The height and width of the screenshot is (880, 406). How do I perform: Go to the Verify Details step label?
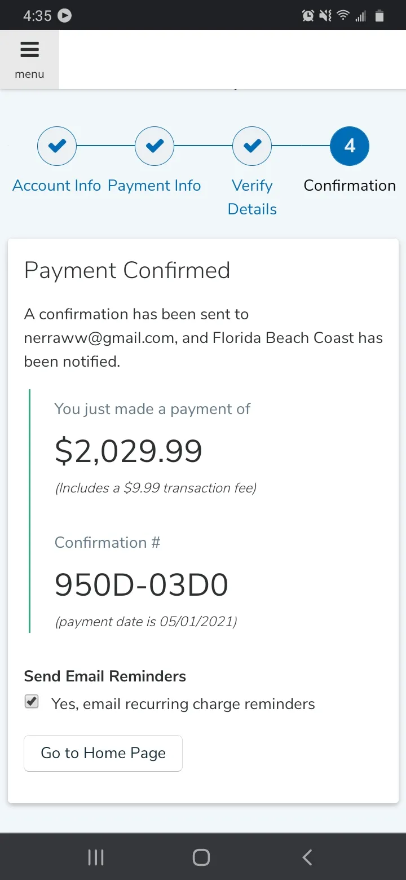pyautogui.click(x=252, y=197)
